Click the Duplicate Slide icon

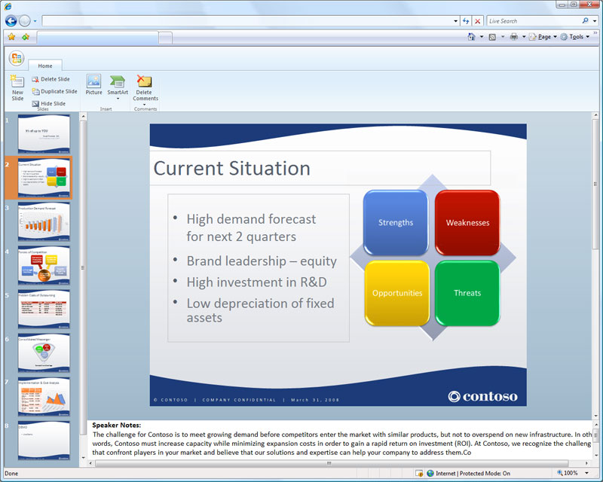tap(35, 91)
